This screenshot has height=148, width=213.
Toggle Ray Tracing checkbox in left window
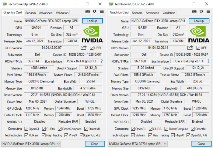[44, 135]
